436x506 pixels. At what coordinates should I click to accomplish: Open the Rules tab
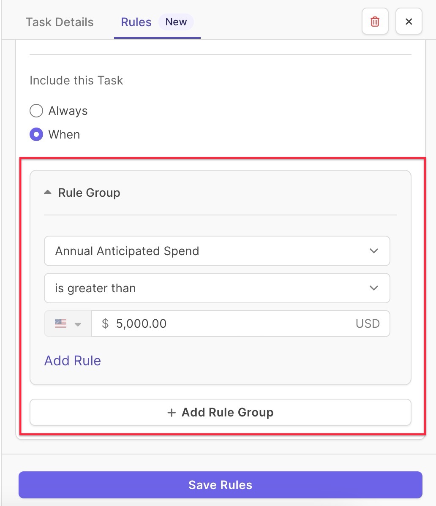tap(136, 22)
